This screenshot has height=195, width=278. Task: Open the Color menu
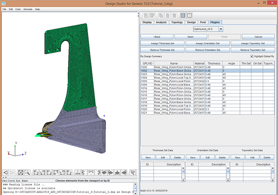[18, 9]
